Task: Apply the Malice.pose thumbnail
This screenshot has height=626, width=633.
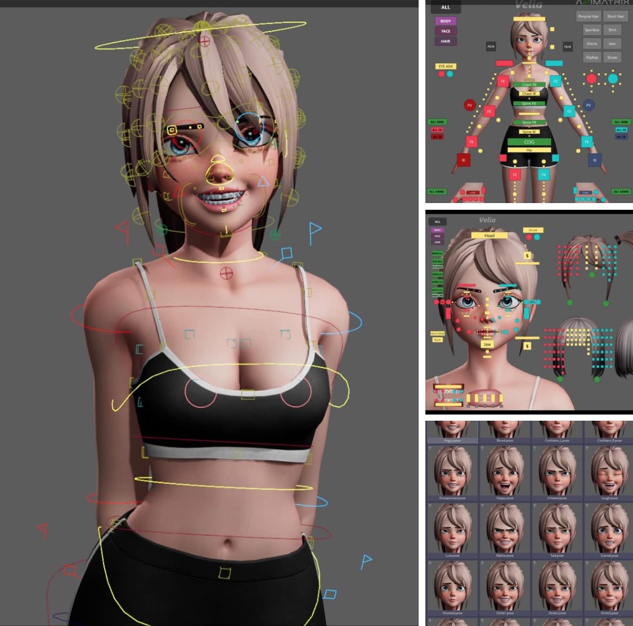Action: (x=505, y=530)
